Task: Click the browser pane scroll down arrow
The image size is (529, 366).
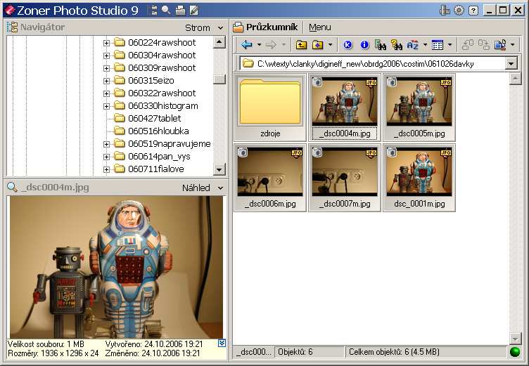Action: (x=515, y=338)
